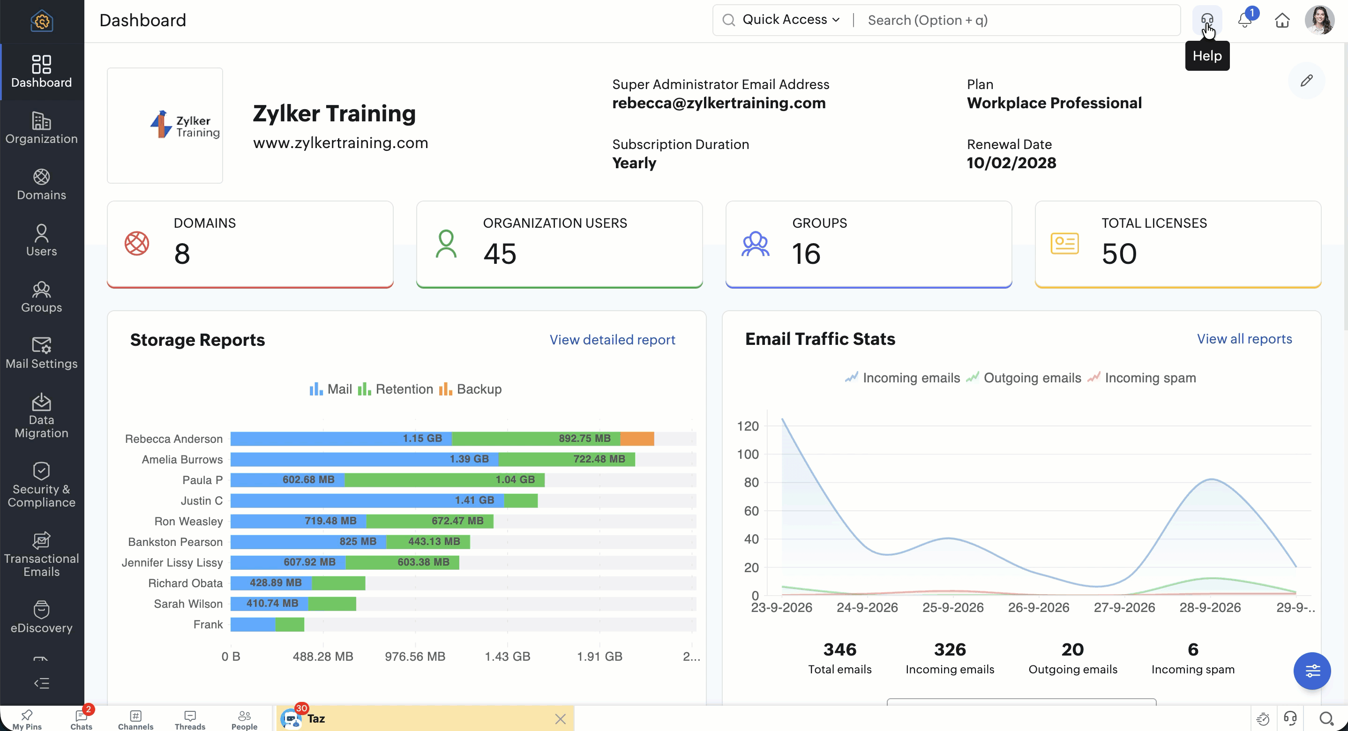
Task: Open the Help headset icon
Action: pos(1207,20)
